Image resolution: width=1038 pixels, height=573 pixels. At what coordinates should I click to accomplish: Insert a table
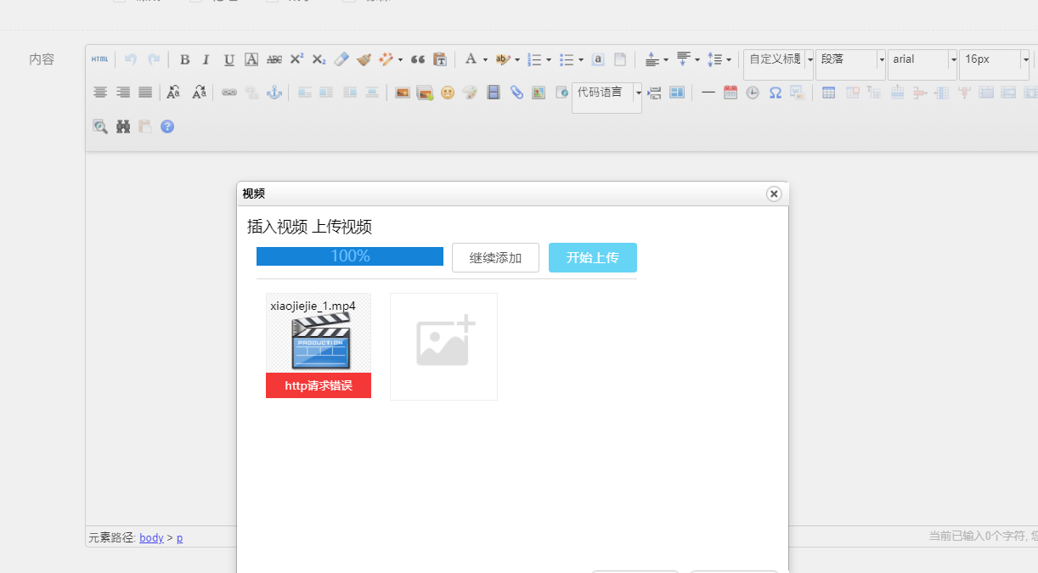pyautogui.click(x=829, y=93)
